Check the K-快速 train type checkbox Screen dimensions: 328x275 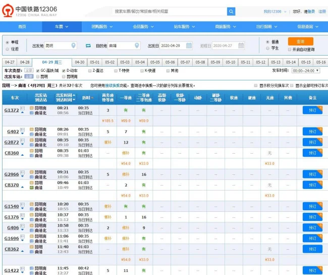pyautogui.click(x=142, y=71)
